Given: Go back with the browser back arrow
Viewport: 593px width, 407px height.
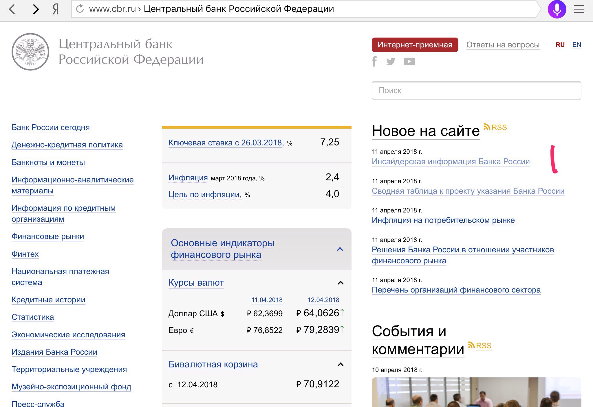Looking at the screenshot, I should [x=12, y=9].
